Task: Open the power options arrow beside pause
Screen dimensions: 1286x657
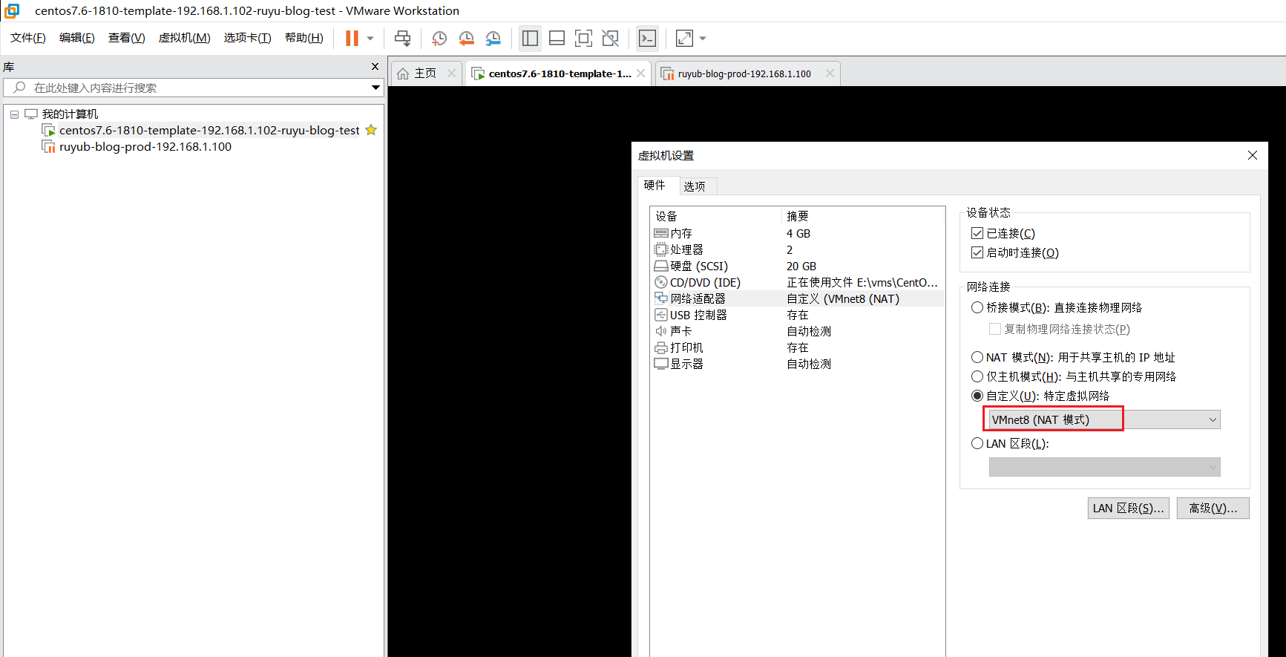Action: click(x=370, y=38)
